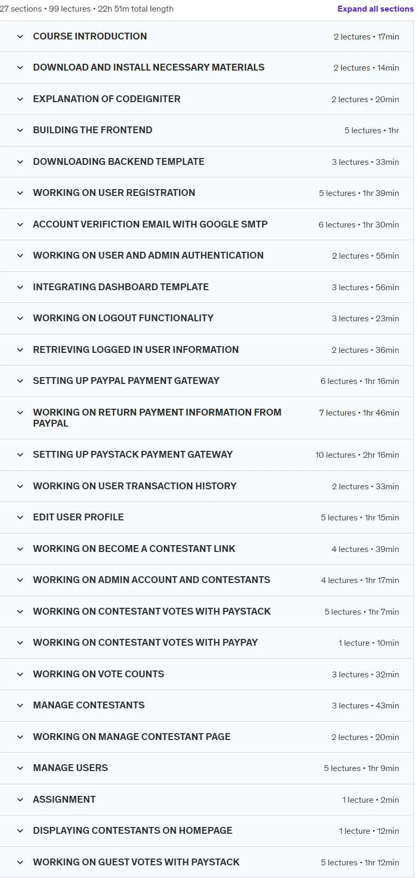Click chevron next to EXPLANATION OF CODEIGNITER
Viewport: 417px width, 878px height.
pyautogui.click(x=20, y=100)
